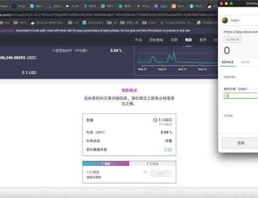Screen dimensions: 258x198
Task: Click the 可变 rate type value
Action: pyautogui.click(x=169, y=141)
